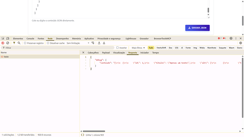The width and height of the screenshot is (244, 137).
Task: Open BrowserToolsMCP panel
Action: [162, 38]
